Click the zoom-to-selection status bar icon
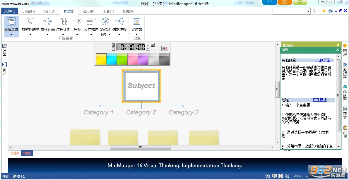 point(268,176)
